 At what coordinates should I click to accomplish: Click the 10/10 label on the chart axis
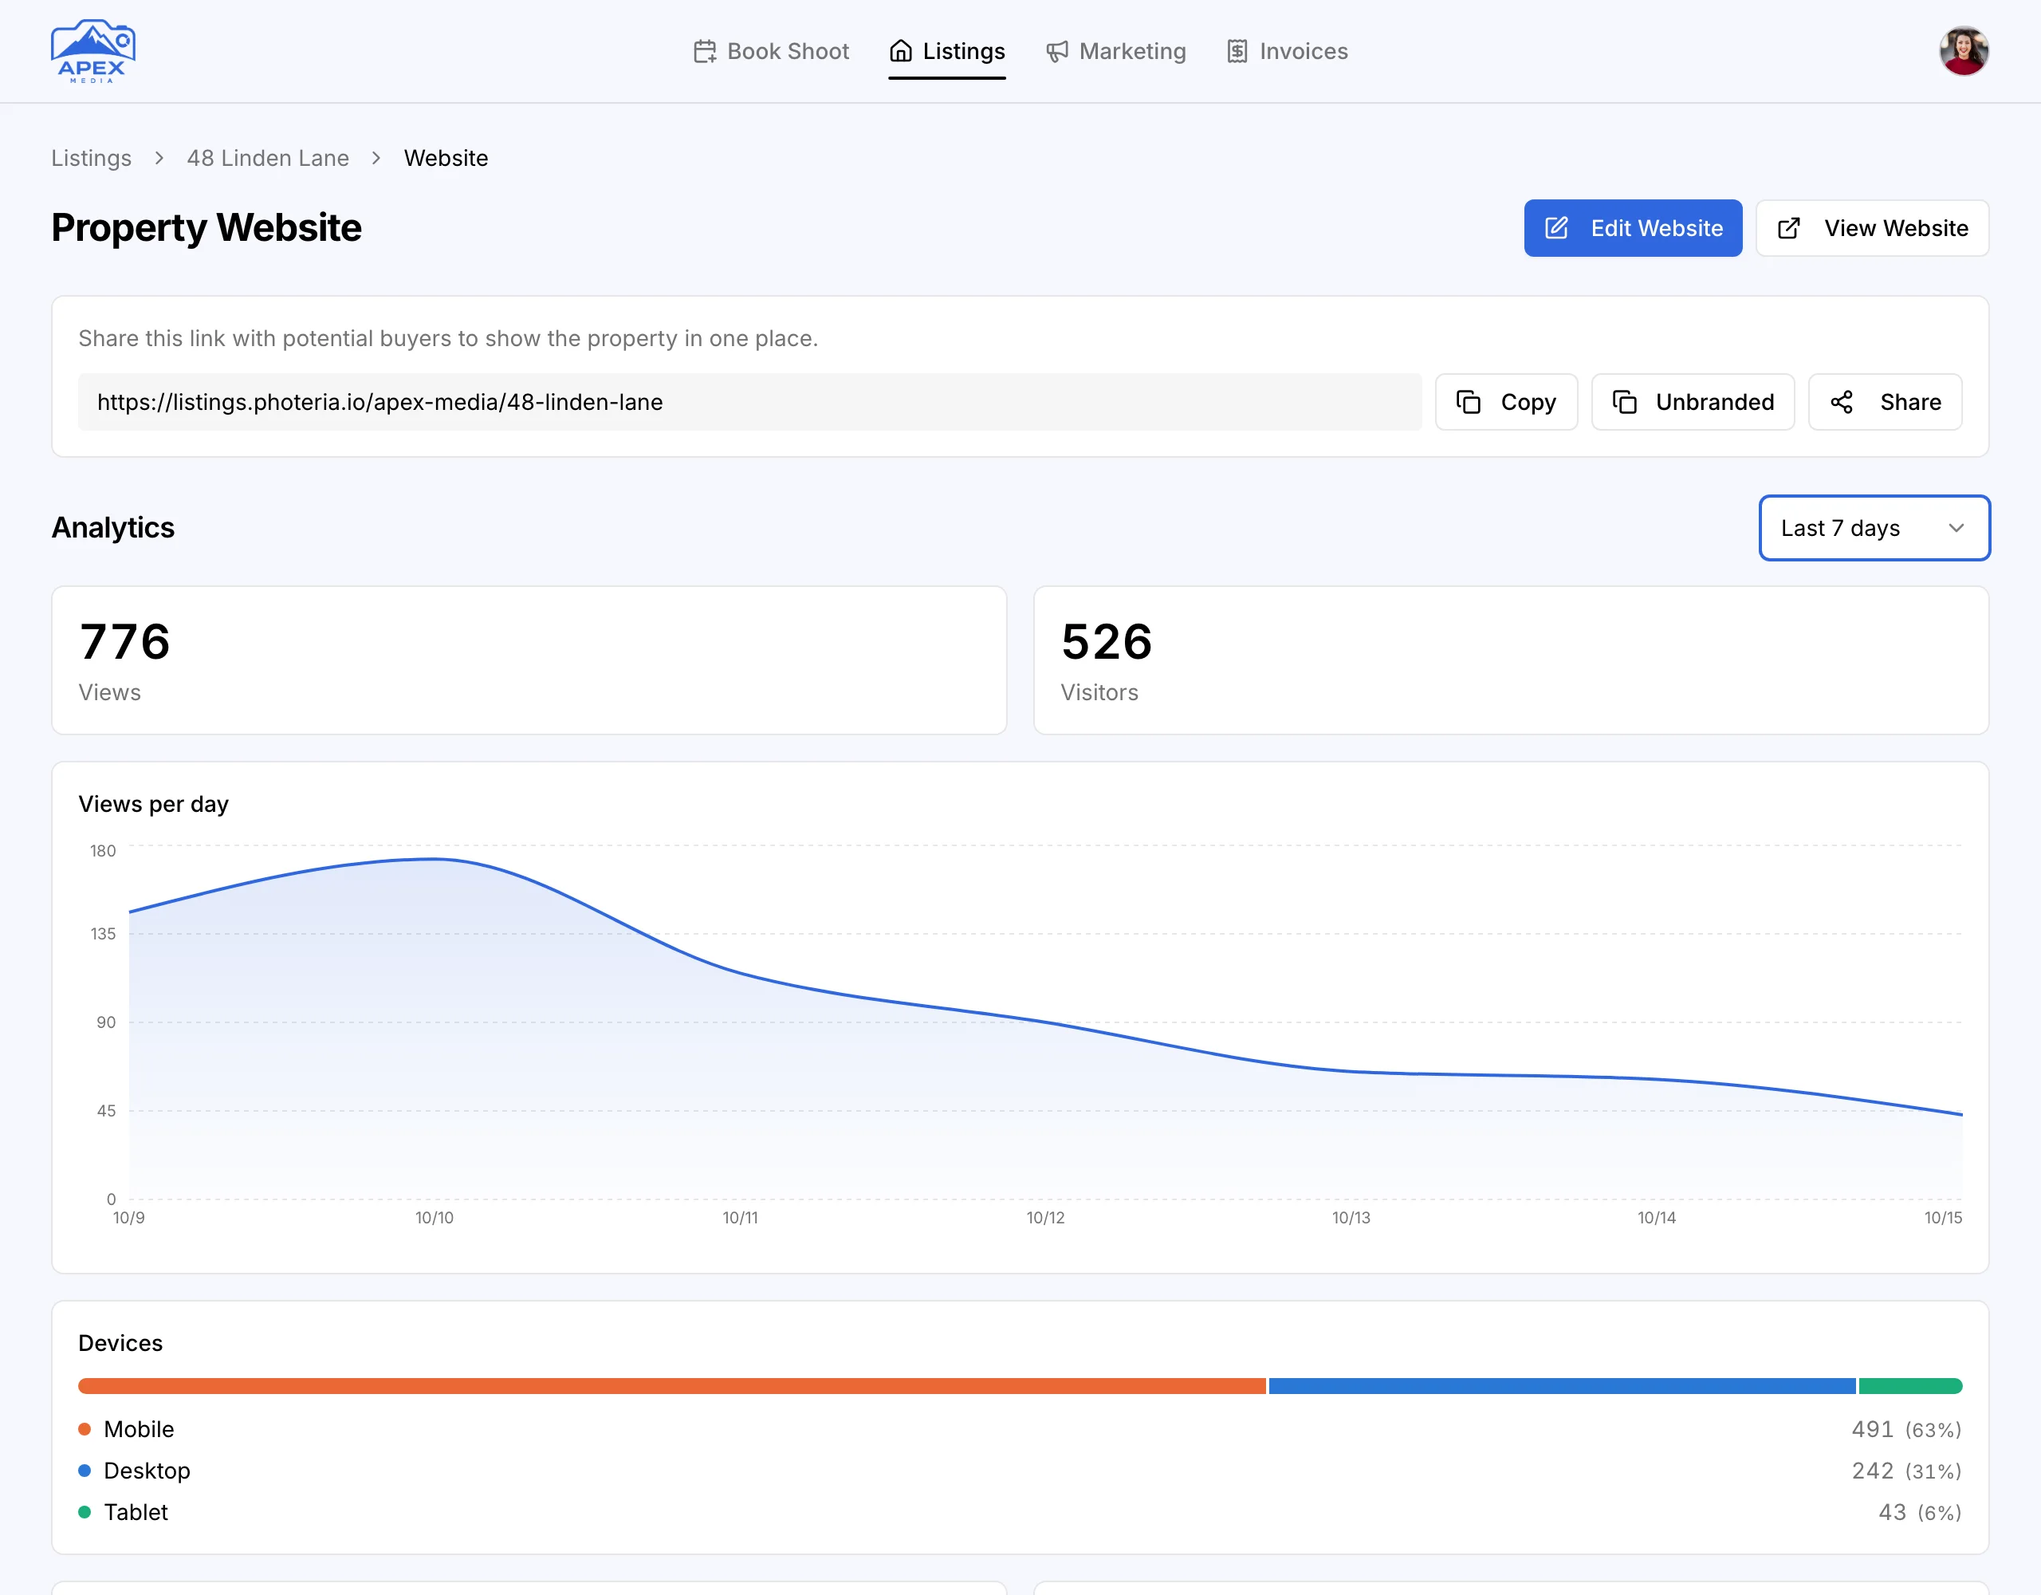(435, 1217)
